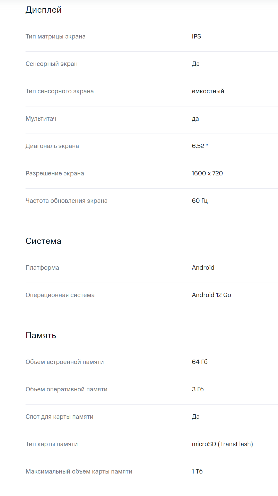The width and height of the screenshot is (278, 496).
Task: Click the "Сенсорный экран" label
Action: tap(52, 64)
